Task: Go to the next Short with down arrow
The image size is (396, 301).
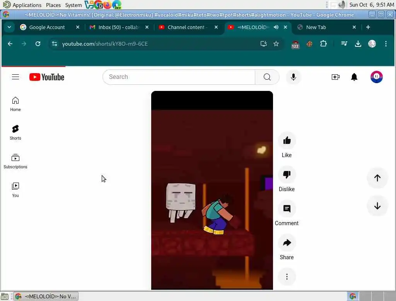Action: (377, 206)
